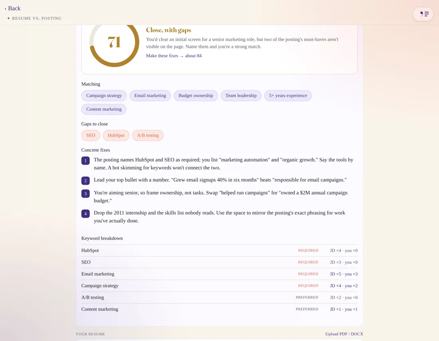Image resolution: width=439 pixels, height=341 pixels.
Task: Select the Budget ownership chip
Action: point(196,95)
